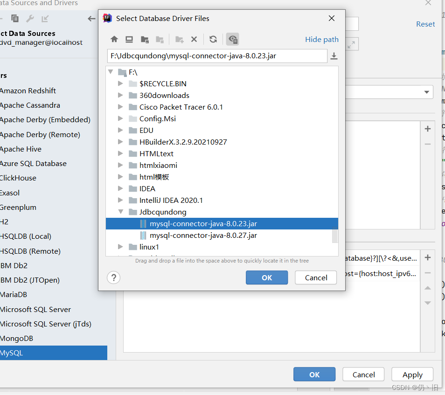Select MySQL driver in list
Screen dimensions: 445x395
(54, 353)
